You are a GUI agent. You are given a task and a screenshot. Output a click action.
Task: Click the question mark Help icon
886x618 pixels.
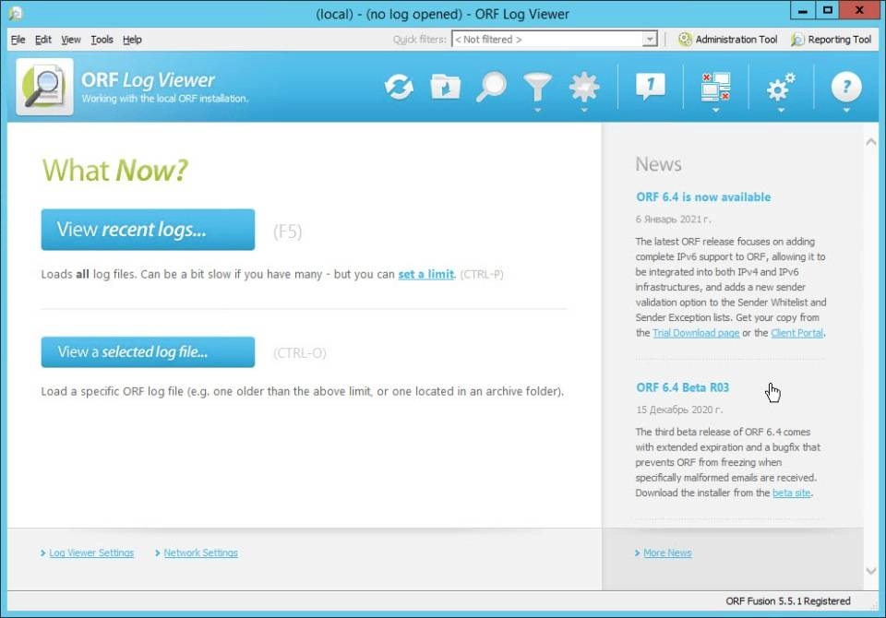pyautogui.click(x=846, y=87)
